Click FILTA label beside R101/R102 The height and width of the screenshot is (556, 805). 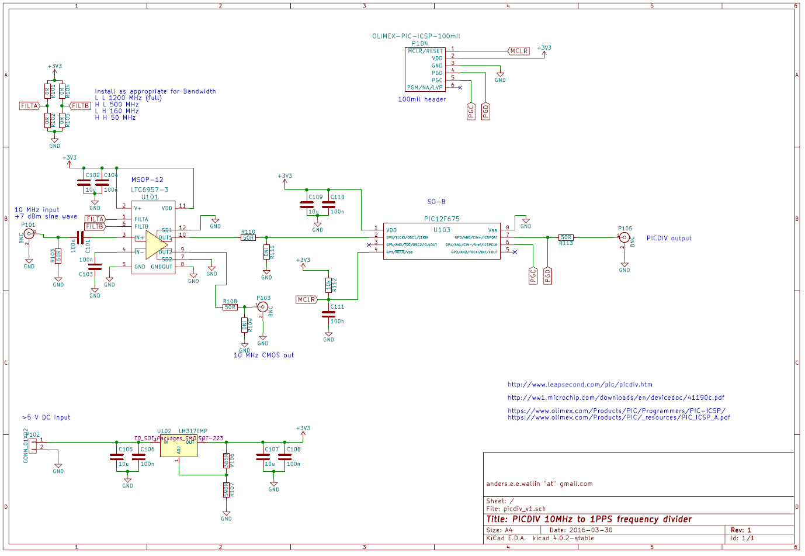(30, 106)
